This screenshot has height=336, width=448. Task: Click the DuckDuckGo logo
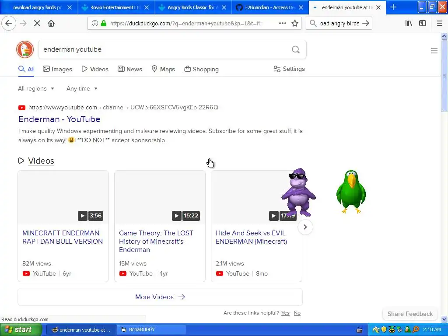[x=25, y=49]
